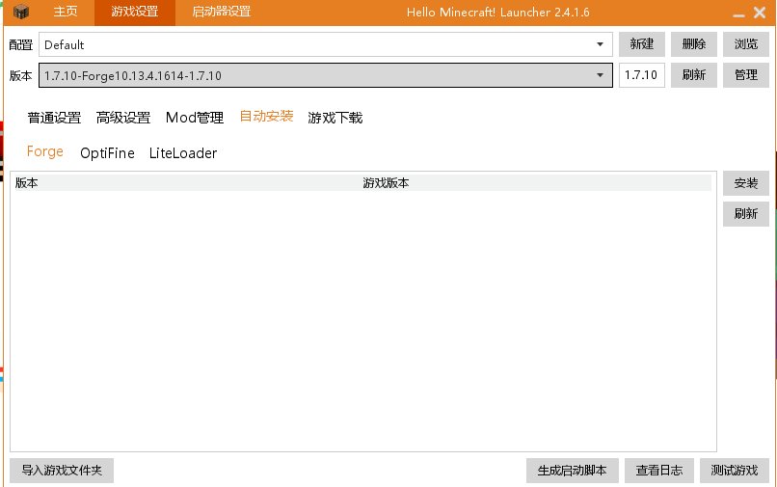The width and height of the screenshot is (777, 487).
Task: Click the 测试游戏 button
Action: point(735,471)
